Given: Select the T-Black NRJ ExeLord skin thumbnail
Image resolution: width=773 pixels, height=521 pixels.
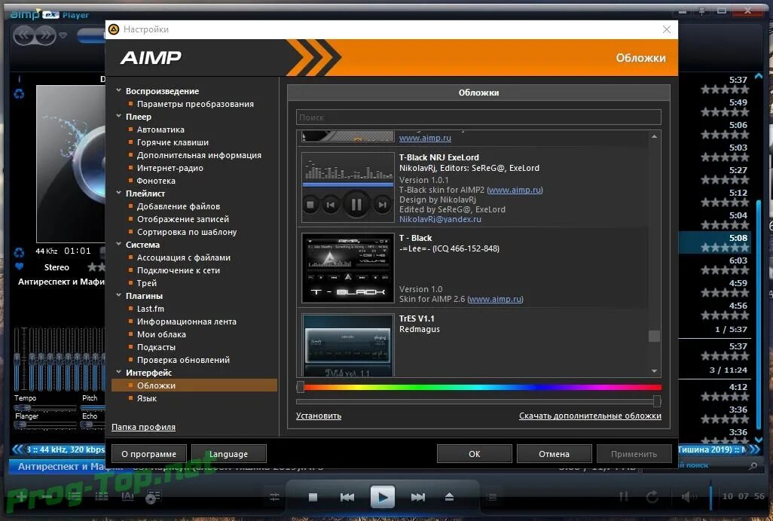Looking at the screenshot, I should tap(348, 187).
